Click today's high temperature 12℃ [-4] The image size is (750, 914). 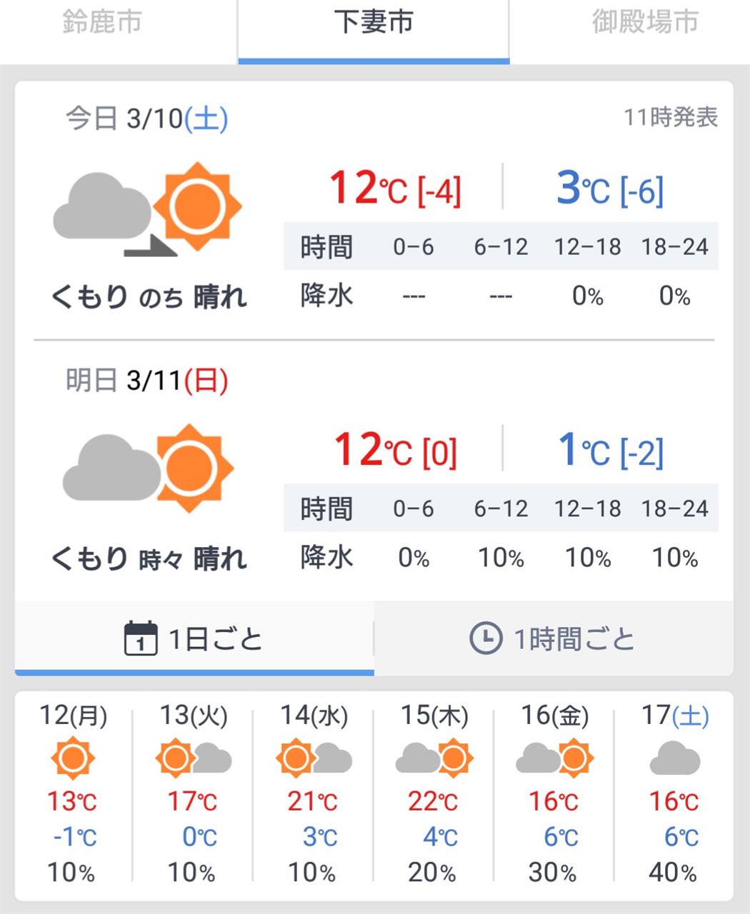click(395, 188)
